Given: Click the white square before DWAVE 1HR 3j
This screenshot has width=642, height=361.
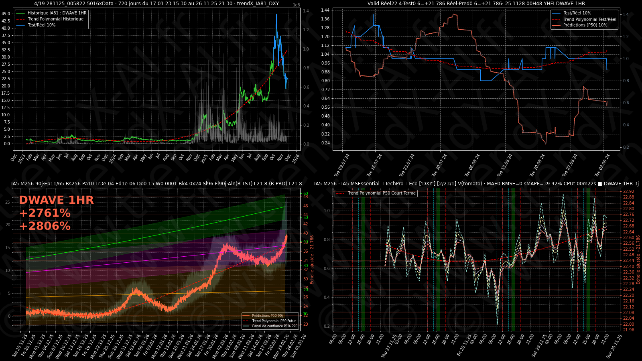Looking at the screenshot, I should click(x=600, y=184).
